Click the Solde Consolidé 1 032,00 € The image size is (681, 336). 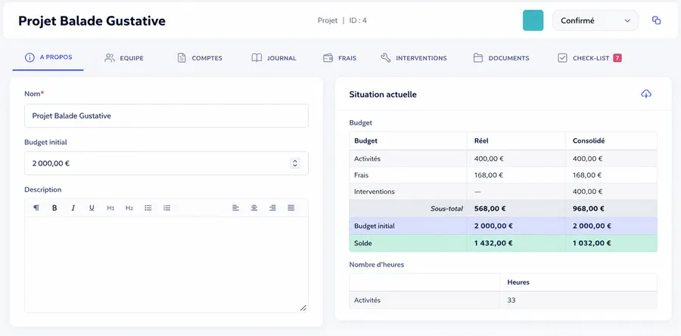click(592, 243)
